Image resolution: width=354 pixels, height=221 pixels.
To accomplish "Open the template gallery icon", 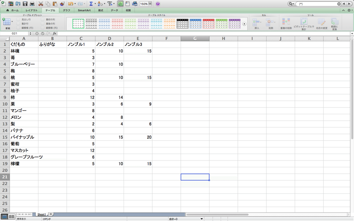I will pyautogui.click(x=11, y=4).
